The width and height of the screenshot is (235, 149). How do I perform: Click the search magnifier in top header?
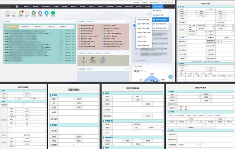[169, 2]
